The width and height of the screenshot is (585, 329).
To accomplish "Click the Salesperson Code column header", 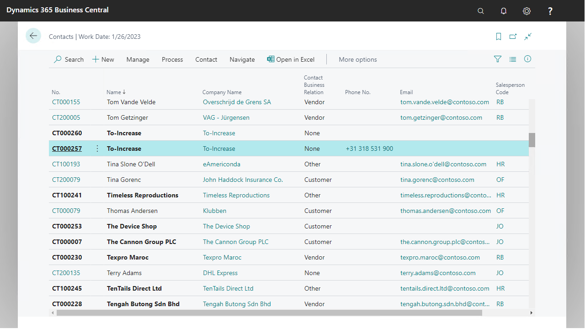I will (510, 88).
